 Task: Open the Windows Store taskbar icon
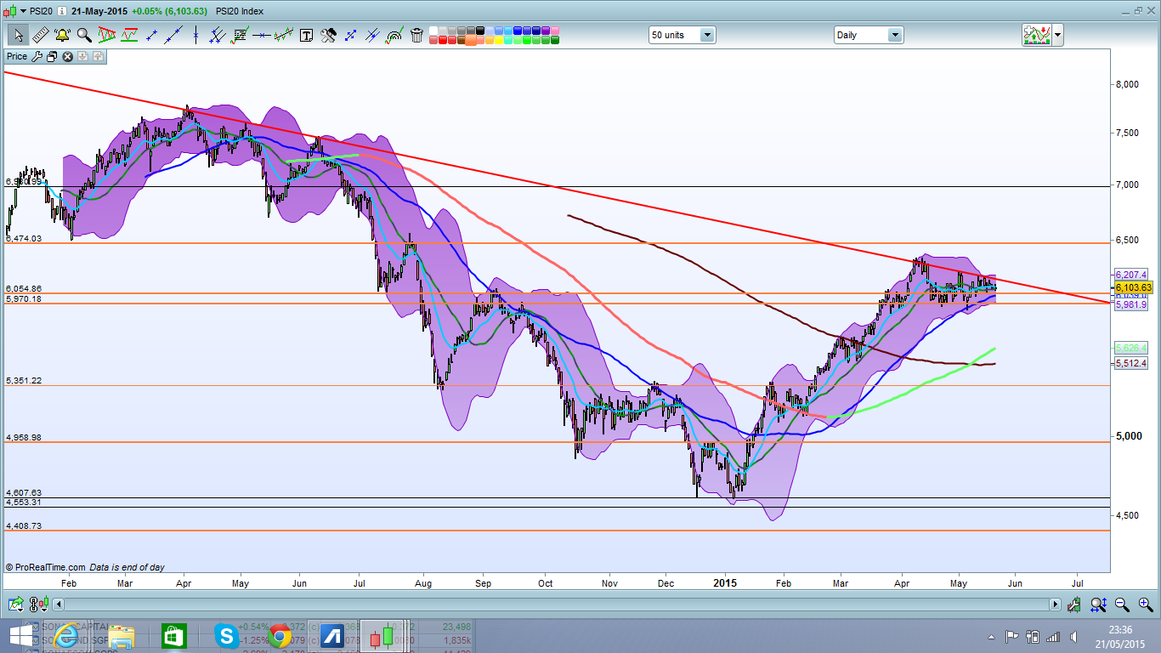coord(173,636)
